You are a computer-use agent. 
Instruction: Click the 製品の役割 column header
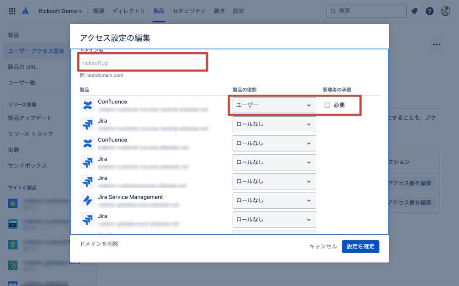pos(245,90)
